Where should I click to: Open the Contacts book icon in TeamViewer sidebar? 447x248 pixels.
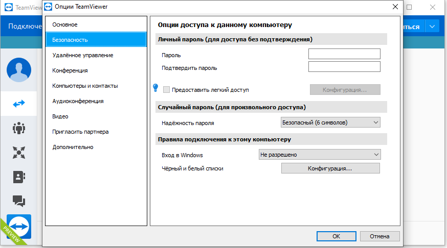tap(19, 177)
